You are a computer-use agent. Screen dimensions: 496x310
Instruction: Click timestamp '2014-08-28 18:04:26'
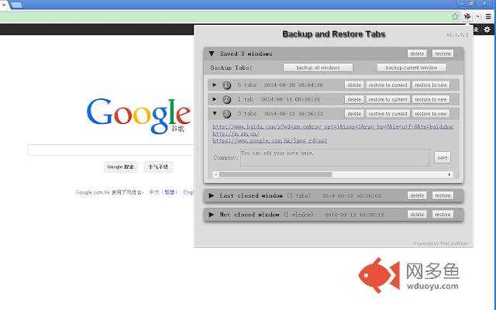pos(293,85)
